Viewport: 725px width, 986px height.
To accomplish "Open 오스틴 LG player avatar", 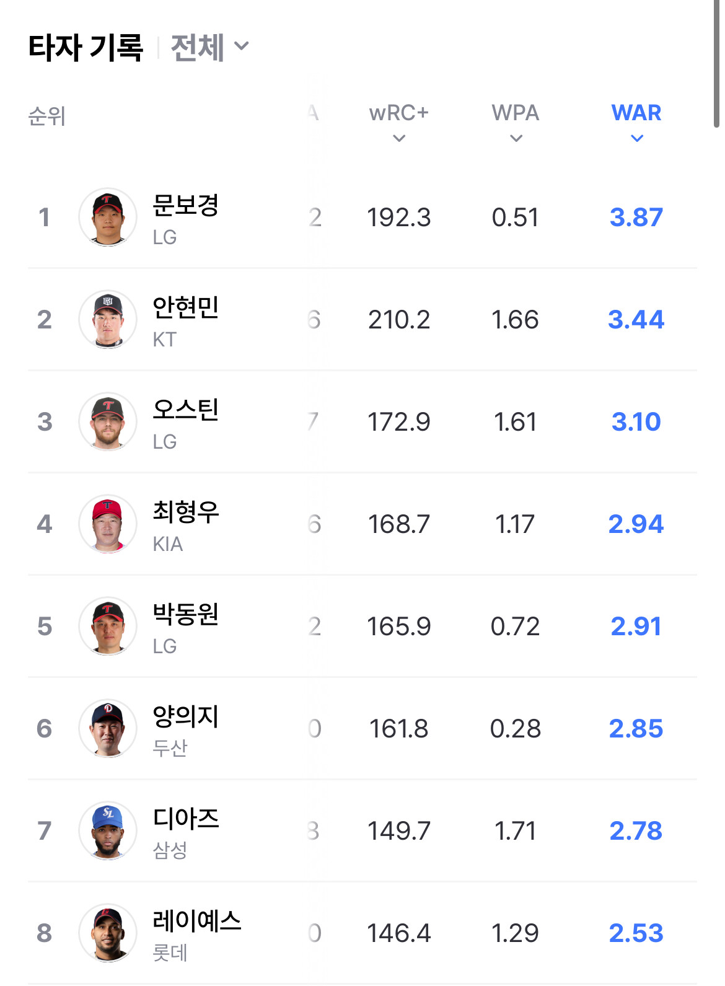I will (108, 421).
